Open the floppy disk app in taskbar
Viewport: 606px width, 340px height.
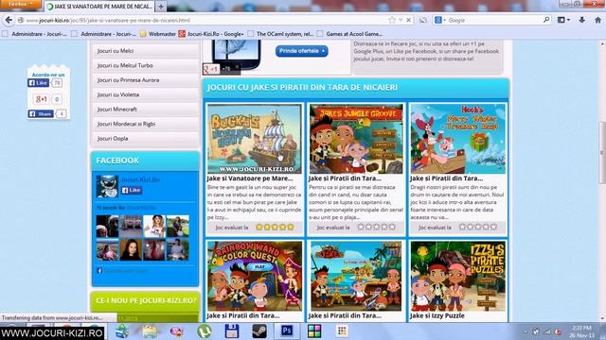[x=232, y=331]
